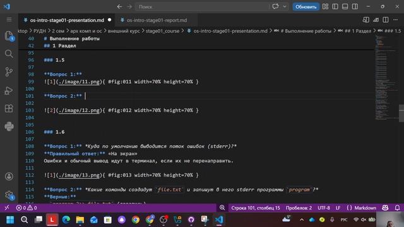This screenshot has width=404, height=227.
Task: Open '# Выполнение работы' breadcrumb symbol
Action: (303, 31)
